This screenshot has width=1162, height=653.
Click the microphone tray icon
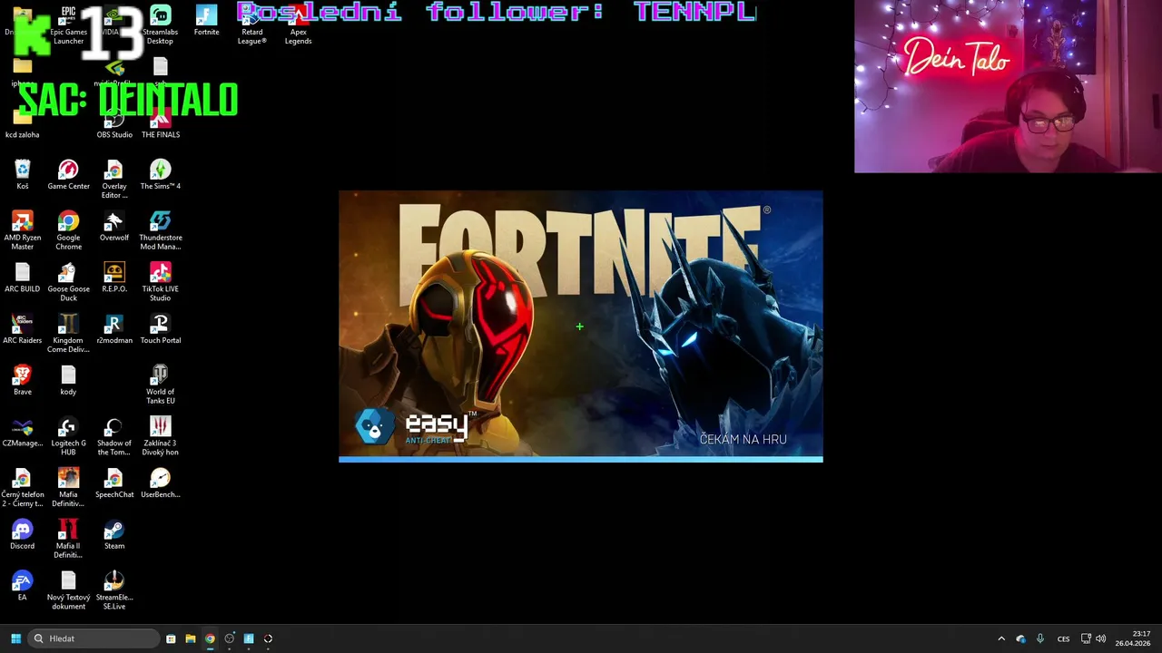click(x=1040, y=638)
